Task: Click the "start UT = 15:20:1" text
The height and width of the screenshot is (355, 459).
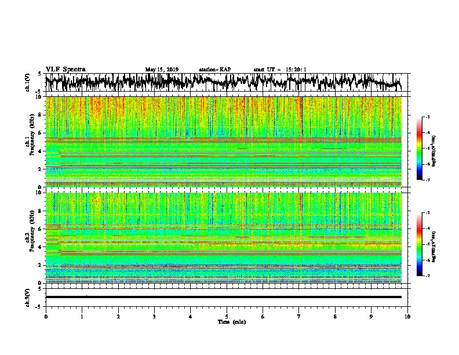Action: click(x=280, y=70)
